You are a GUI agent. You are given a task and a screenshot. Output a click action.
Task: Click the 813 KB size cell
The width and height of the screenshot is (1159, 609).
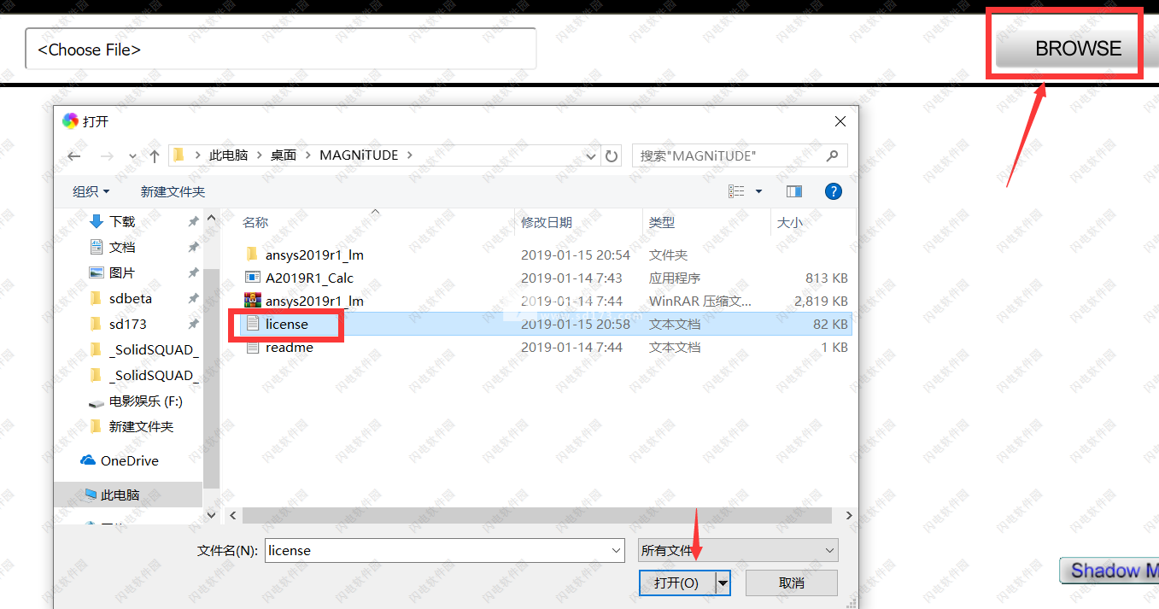tap(827, 278)
